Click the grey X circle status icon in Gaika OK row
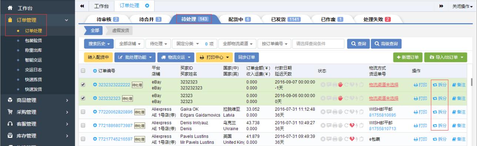The image size is (477, 146). (323, 112)
